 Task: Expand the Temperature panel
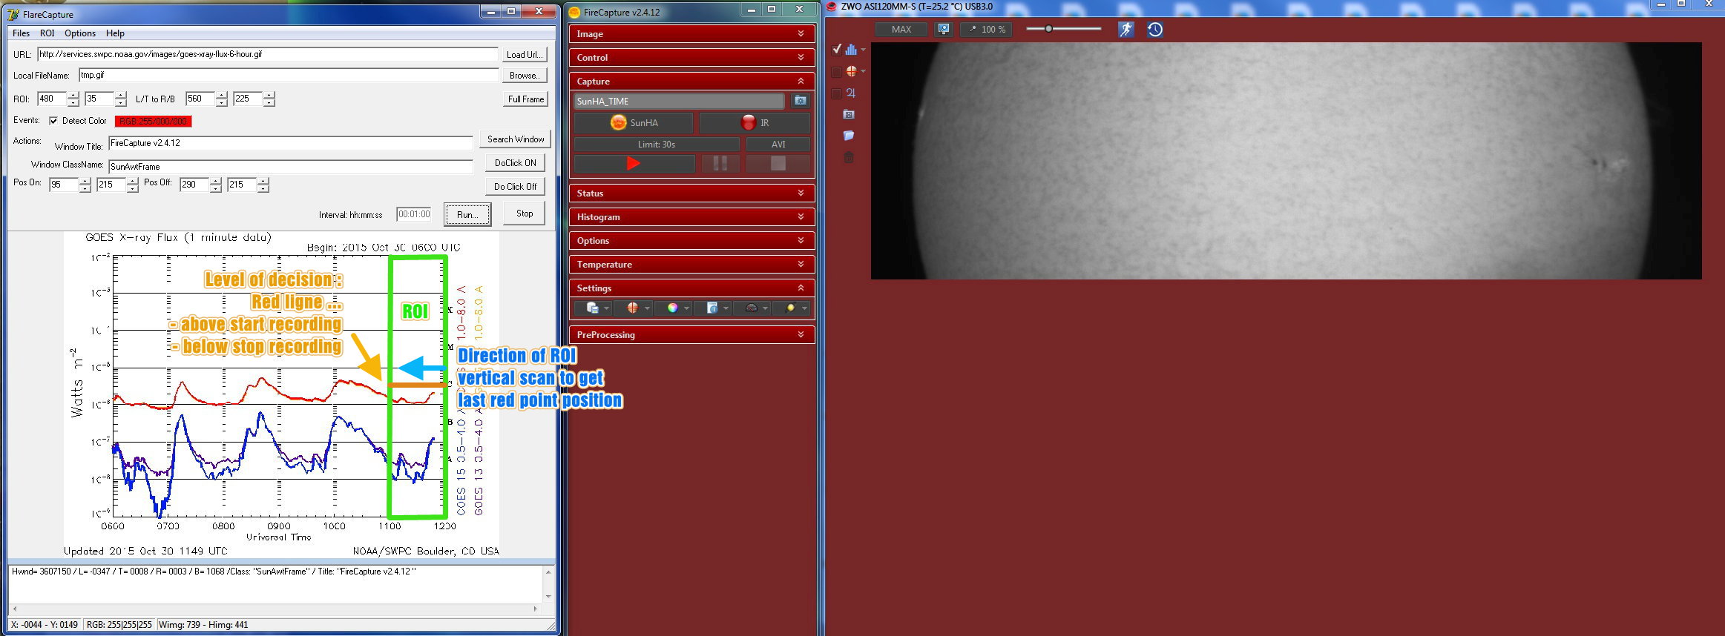(691, 264)
